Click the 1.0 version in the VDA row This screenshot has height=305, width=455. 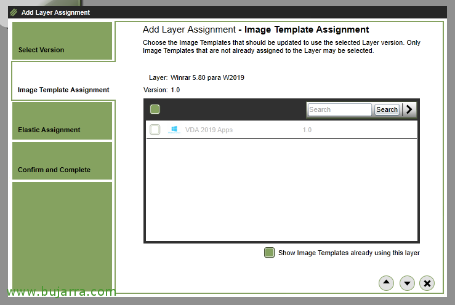click(307, 130)
